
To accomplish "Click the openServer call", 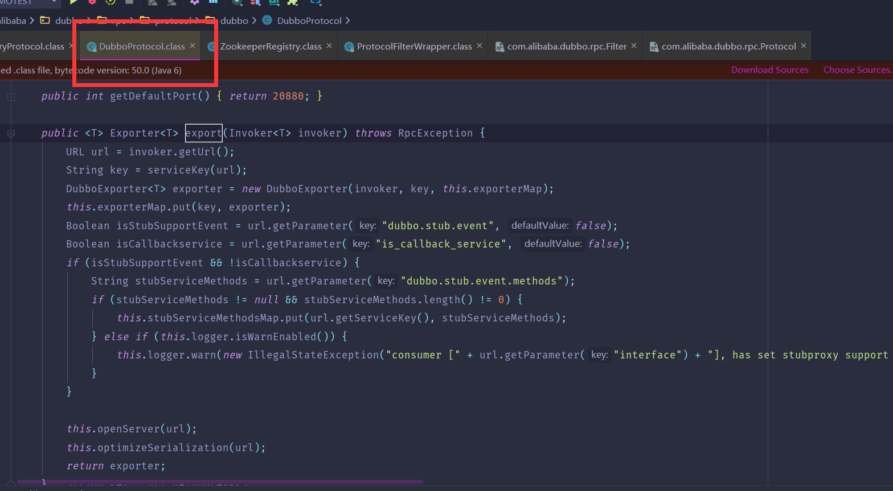I will tap(129, 429).
